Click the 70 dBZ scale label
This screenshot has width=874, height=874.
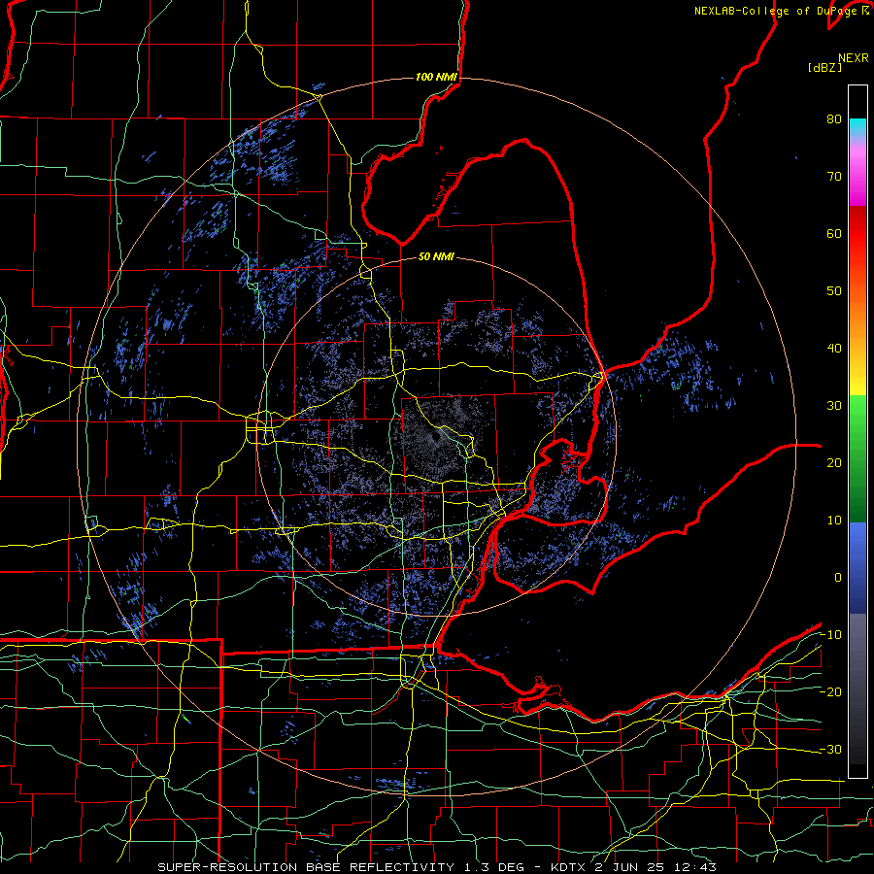834,177
